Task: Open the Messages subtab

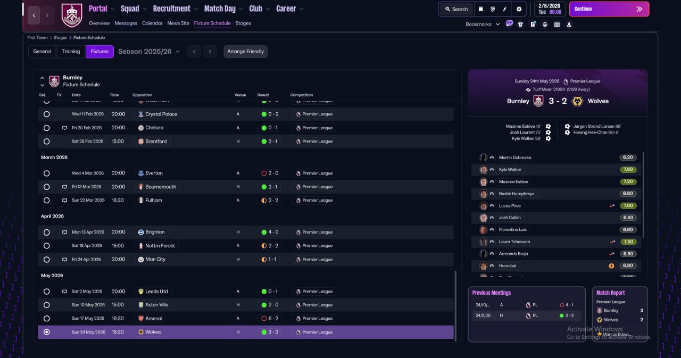Action: pyautogui.click(x=126, y=23)
